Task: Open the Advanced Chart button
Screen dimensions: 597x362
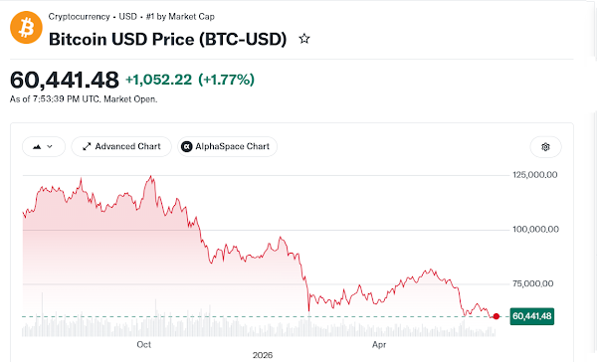Action: pos(121,146)
